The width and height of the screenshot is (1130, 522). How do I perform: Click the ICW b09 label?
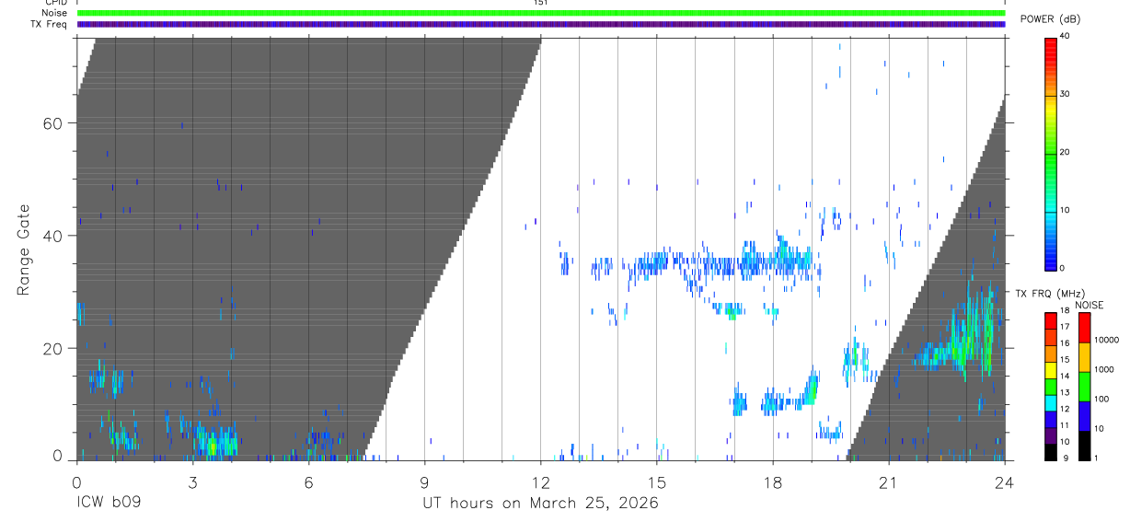pos(108,504)
